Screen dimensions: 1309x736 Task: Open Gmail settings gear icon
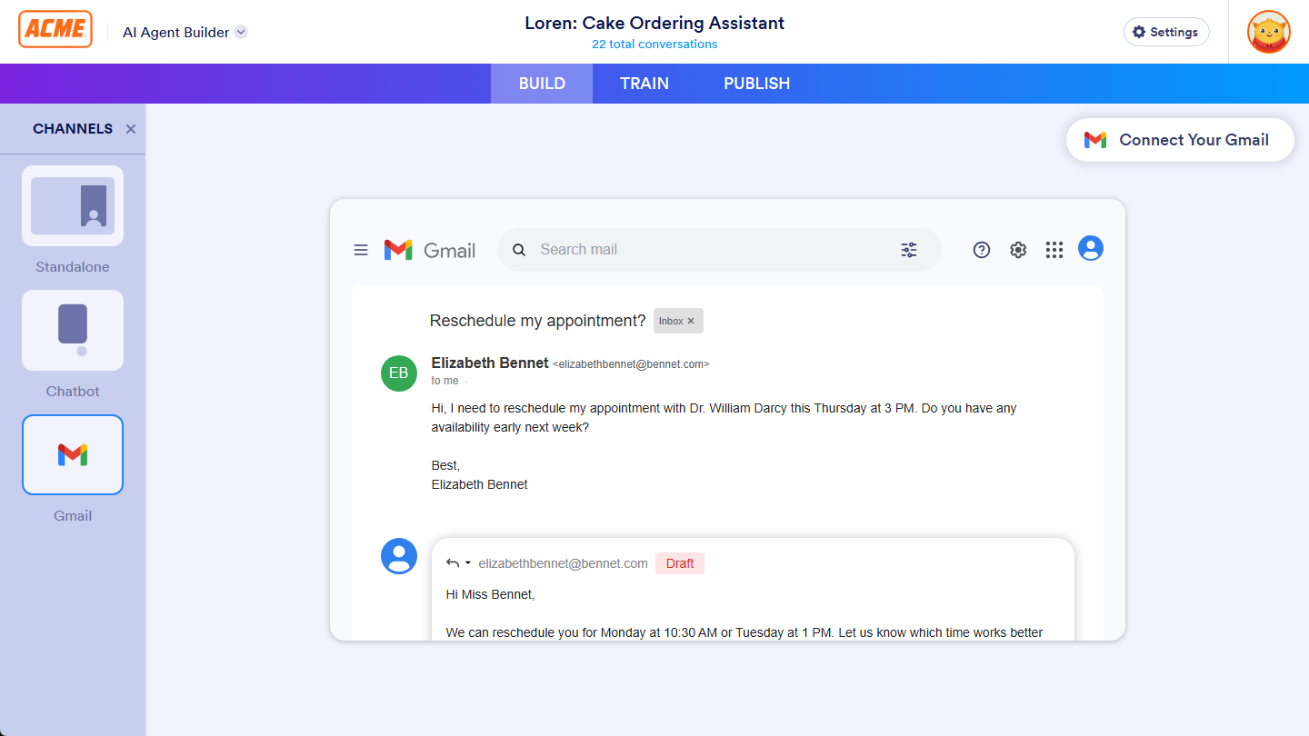[1018, 250]
